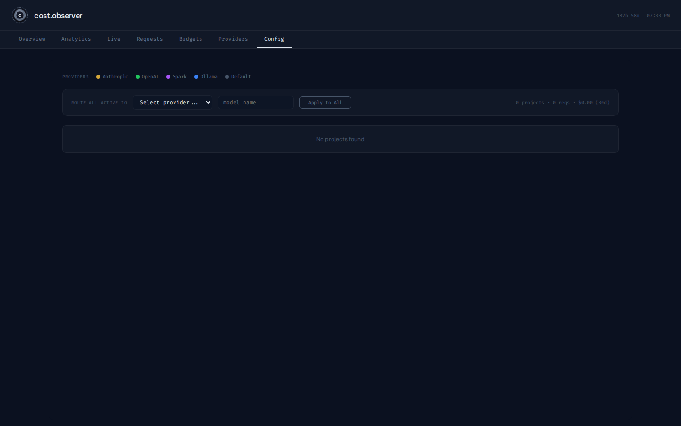Click the green OpenAI provider dot

click(138, 77)
